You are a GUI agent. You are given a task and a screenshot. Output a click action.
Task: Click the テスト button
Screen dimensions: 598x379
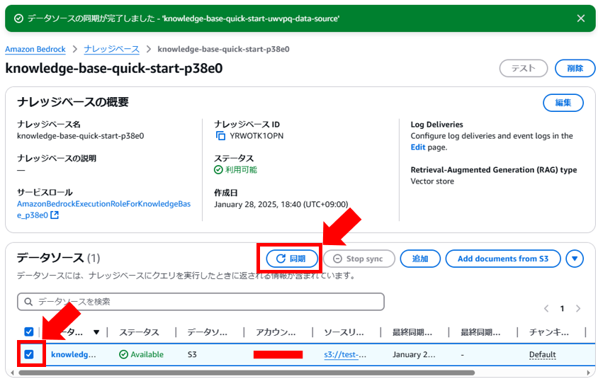click(x=523, y=68)
